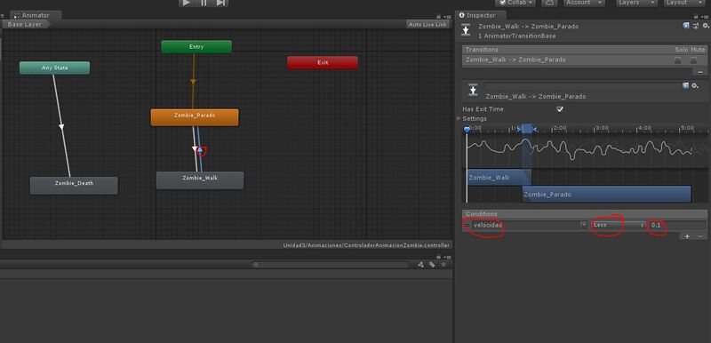Click the Play button in the toolbar
Viewport: 711px width, 343px height.
[187, 3]
